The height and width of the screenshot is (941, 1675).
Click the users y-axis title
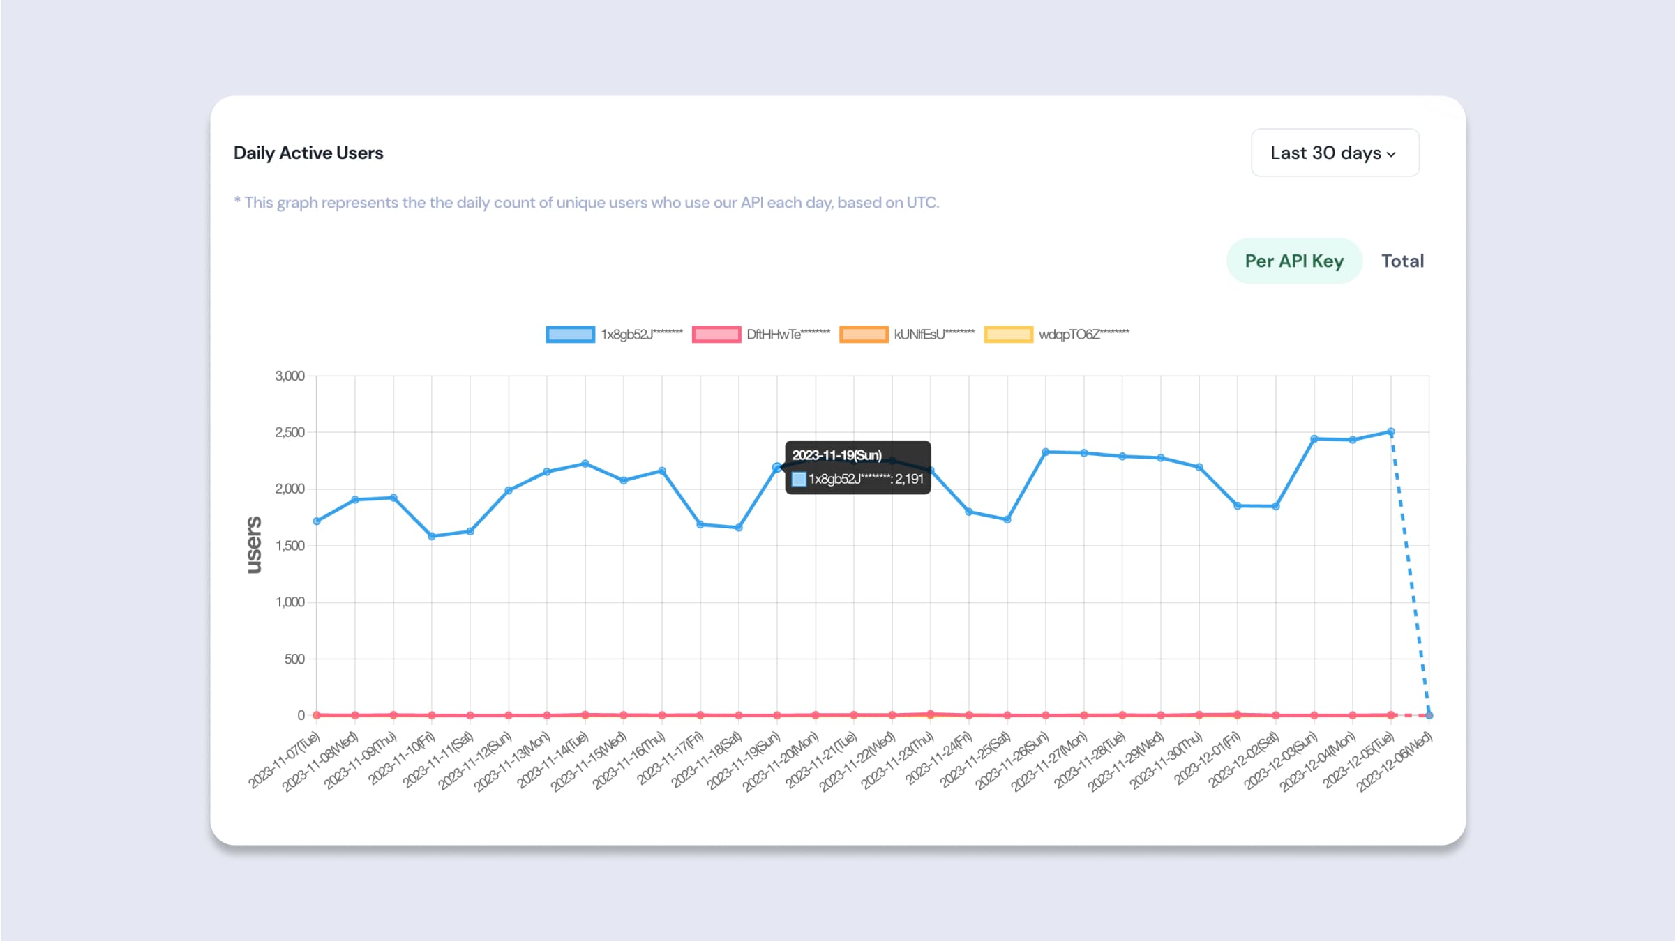coord(254,545)
